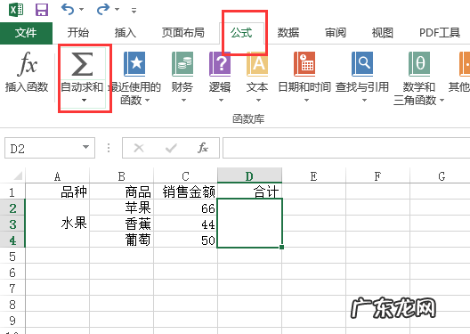Image resolution: width=470 pixels, height=334 pixels.
Task: Click the 插入函数 fx button
Action: (27, 72)
